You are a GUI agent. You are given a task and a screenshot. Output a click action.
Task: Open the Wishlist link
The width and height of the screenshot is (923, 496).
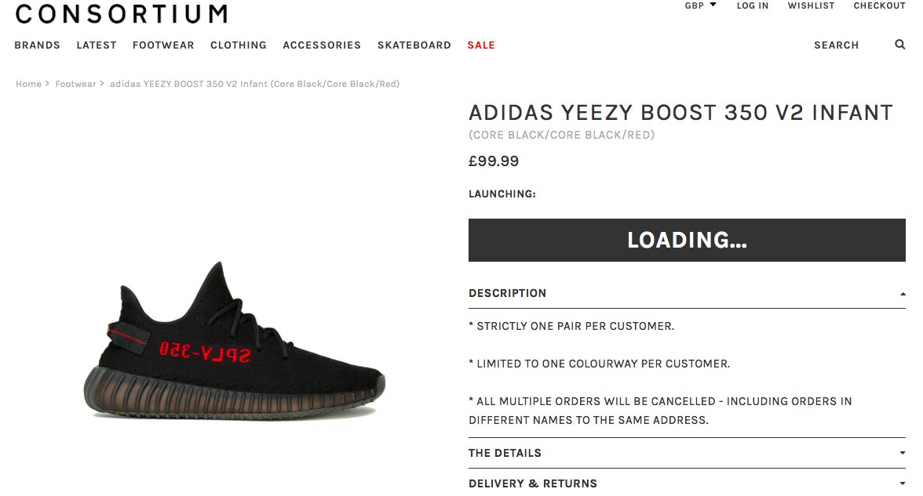pyautogui.click(x=812, y=5)
